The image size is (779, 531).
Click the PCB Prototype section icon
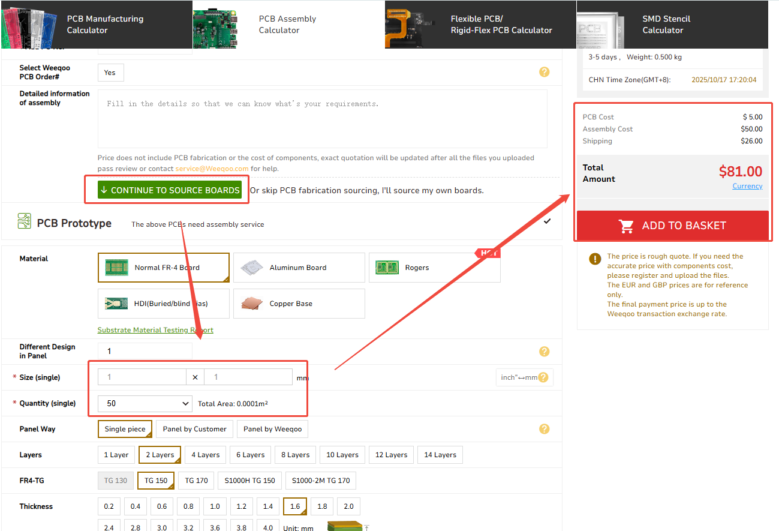click(x=25, y=221)
